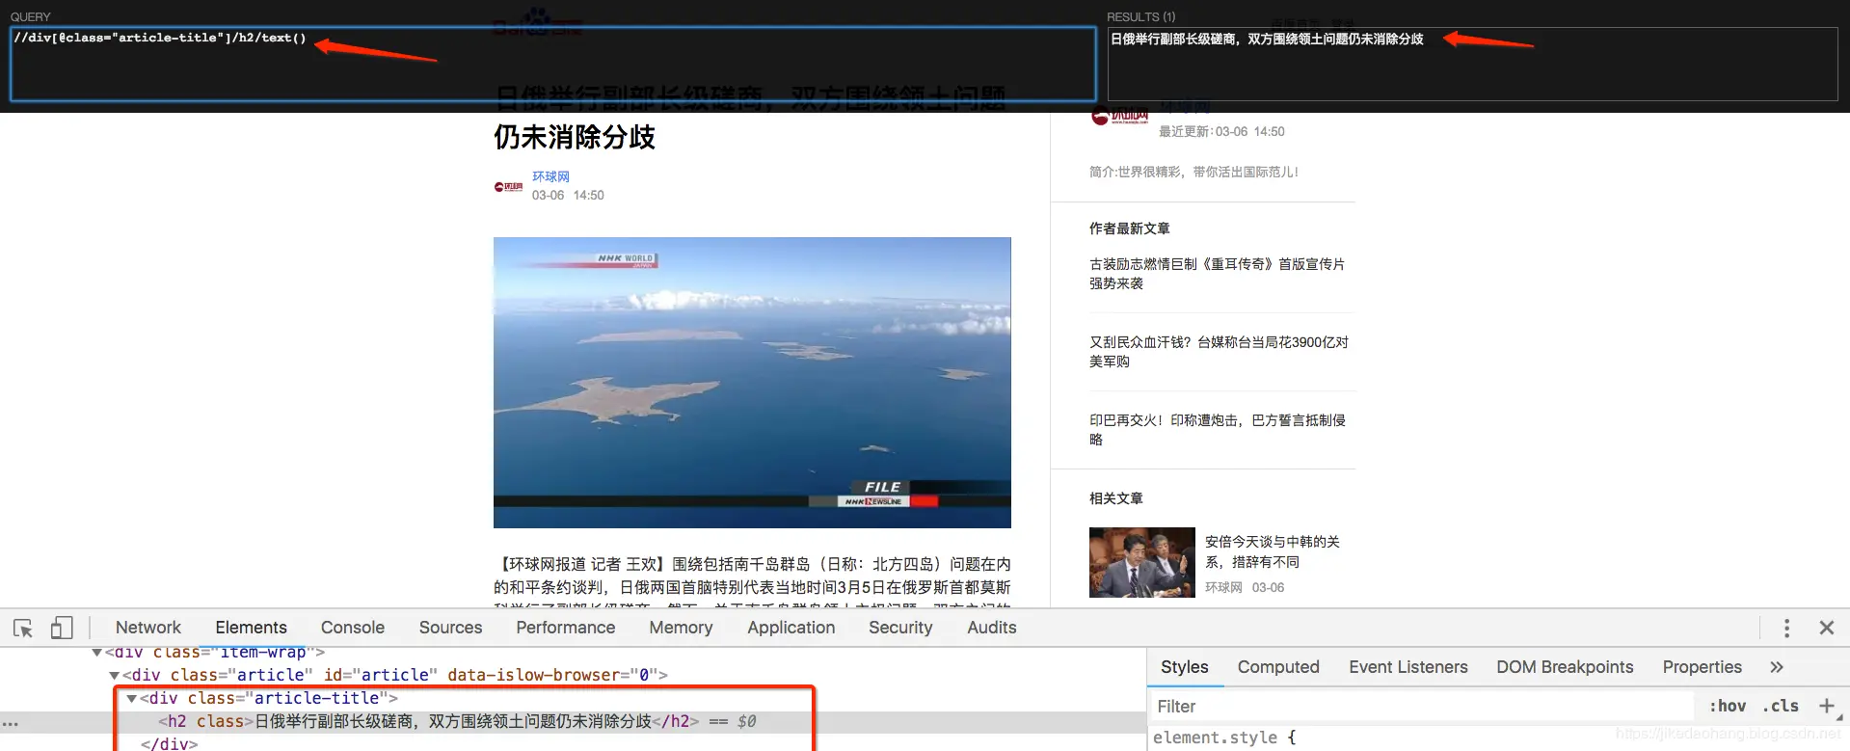The image size is (1850, 751).
Task: Open the Console tab
Action: click(353, 628)
